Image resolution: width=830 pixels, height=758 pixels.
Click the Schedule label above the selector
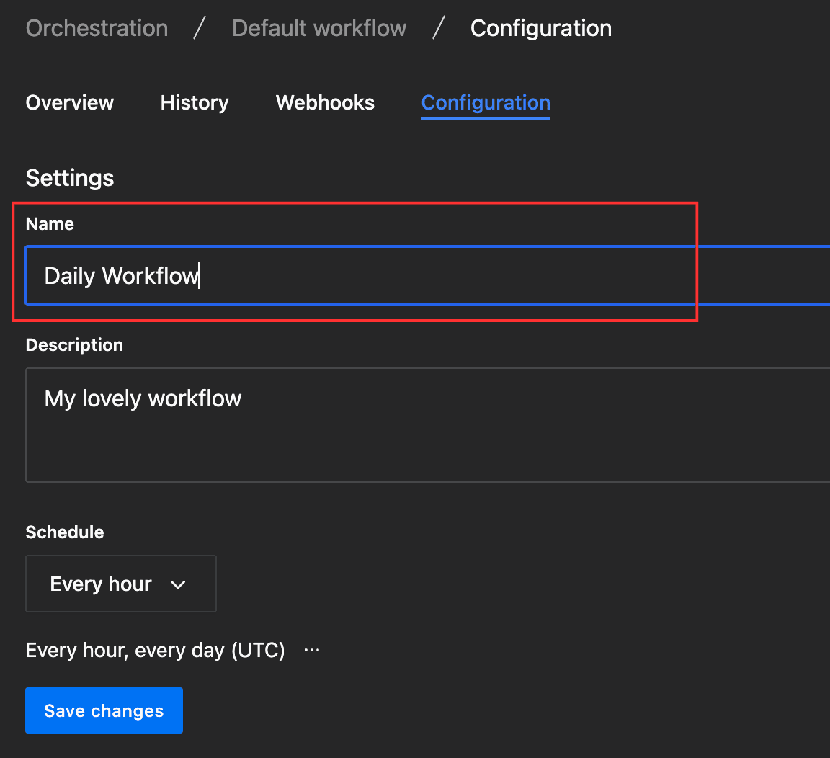[64, 532]
